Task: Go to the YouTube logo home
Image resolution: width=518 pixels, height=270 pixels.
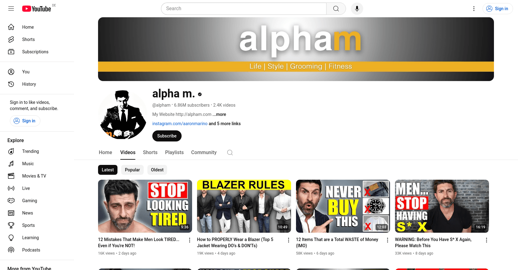Action: (x=37, y=9)
